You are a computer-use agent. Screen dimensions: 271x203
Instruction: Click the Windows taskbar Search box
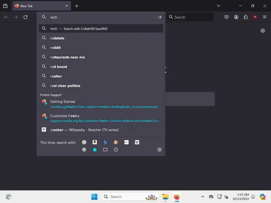130,197
